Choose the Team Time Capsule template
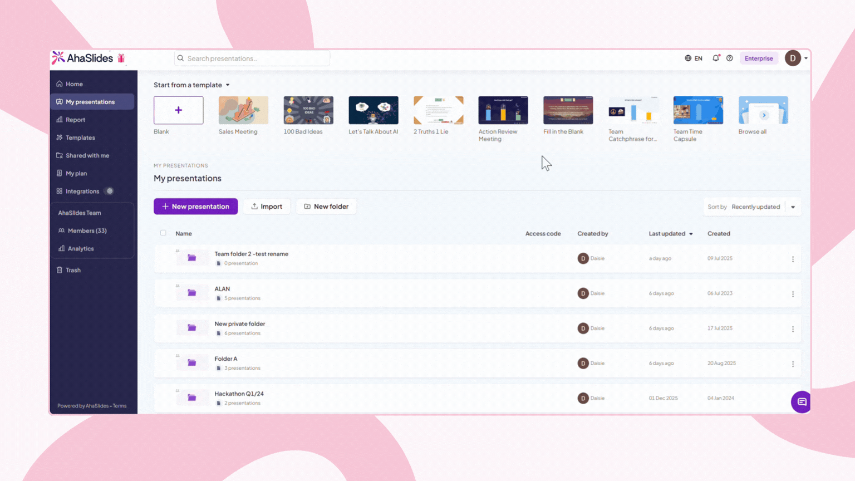 [698, 110]
